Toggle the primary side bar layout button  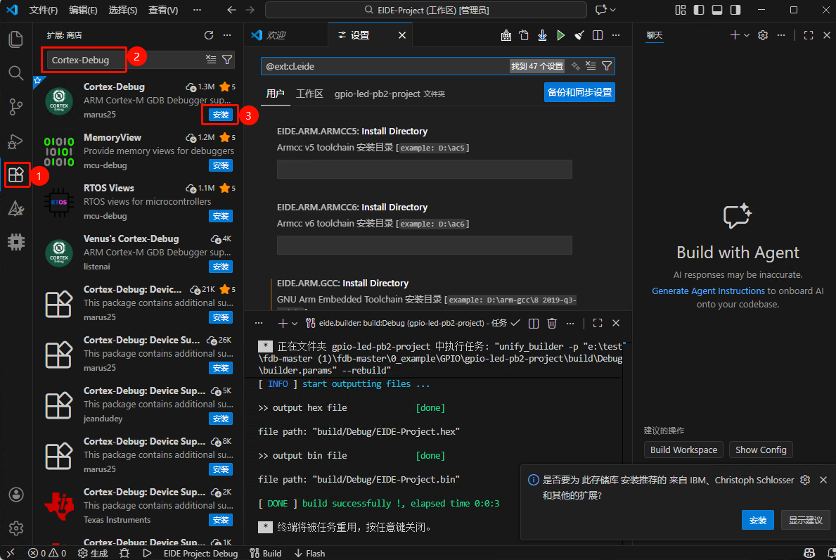click(698, 10)
